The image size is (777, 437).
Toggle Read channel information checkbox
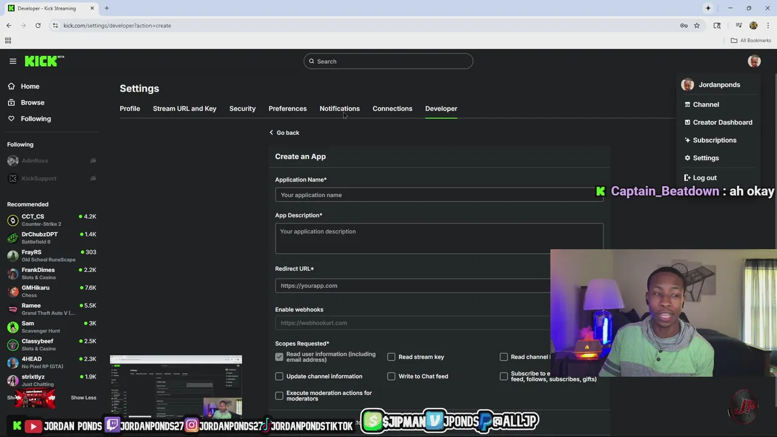coord(504,357)
